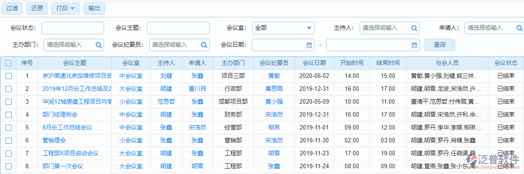Open calendar icon of start 会议日期
This screenshot has width=524, height=174.
(309, 45)
